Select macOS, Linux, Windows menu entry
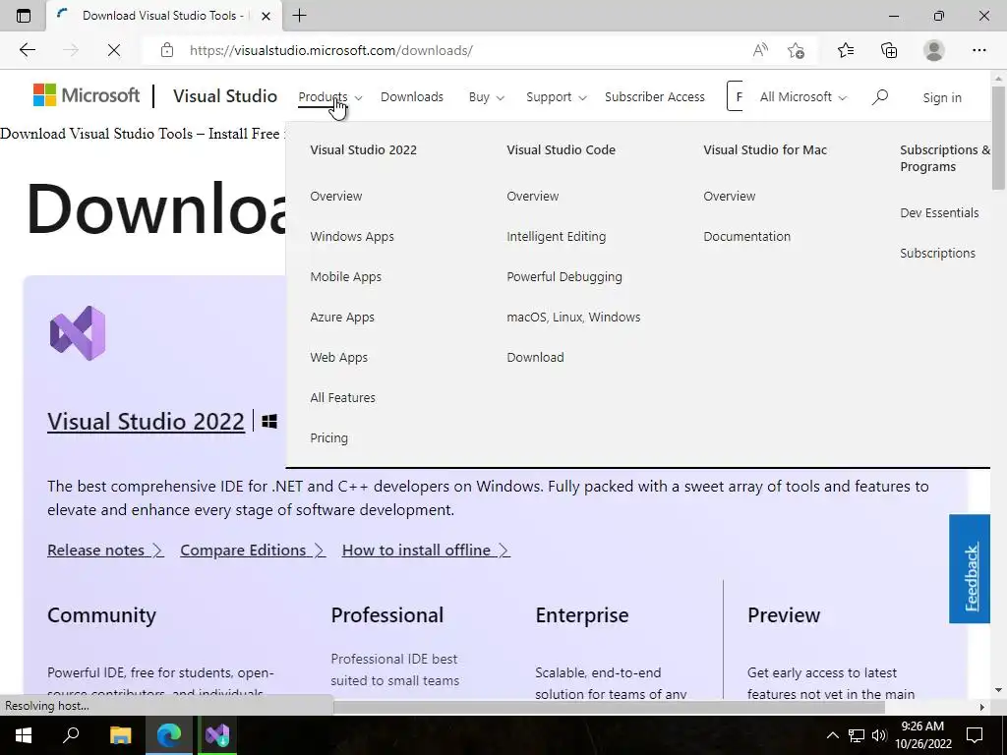1007x755 pixels. click(573, 318)
